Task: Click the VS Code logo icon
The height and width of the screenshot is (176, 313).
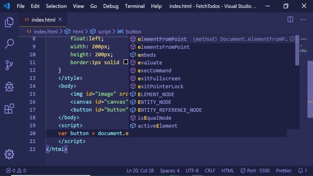Action: pyautogui.click(x=6, y=6)
